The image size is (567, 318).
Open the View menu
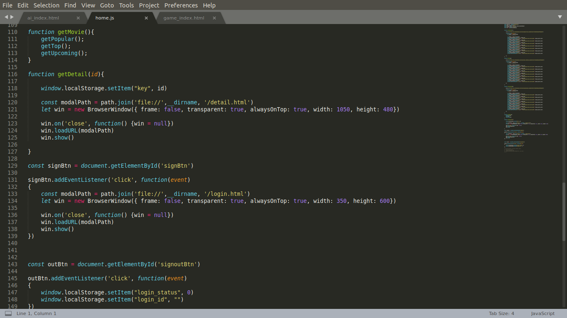(x=88, y=5)
